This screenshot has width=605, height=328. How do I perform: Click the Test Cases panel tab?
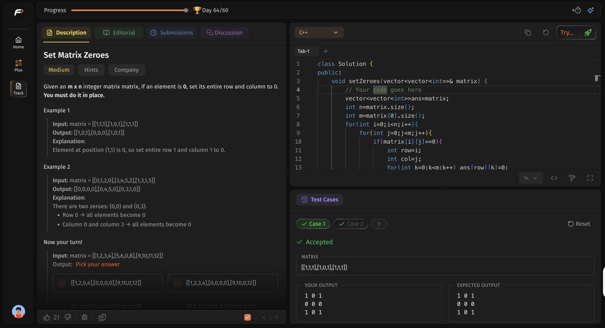[x=320, y=200]
